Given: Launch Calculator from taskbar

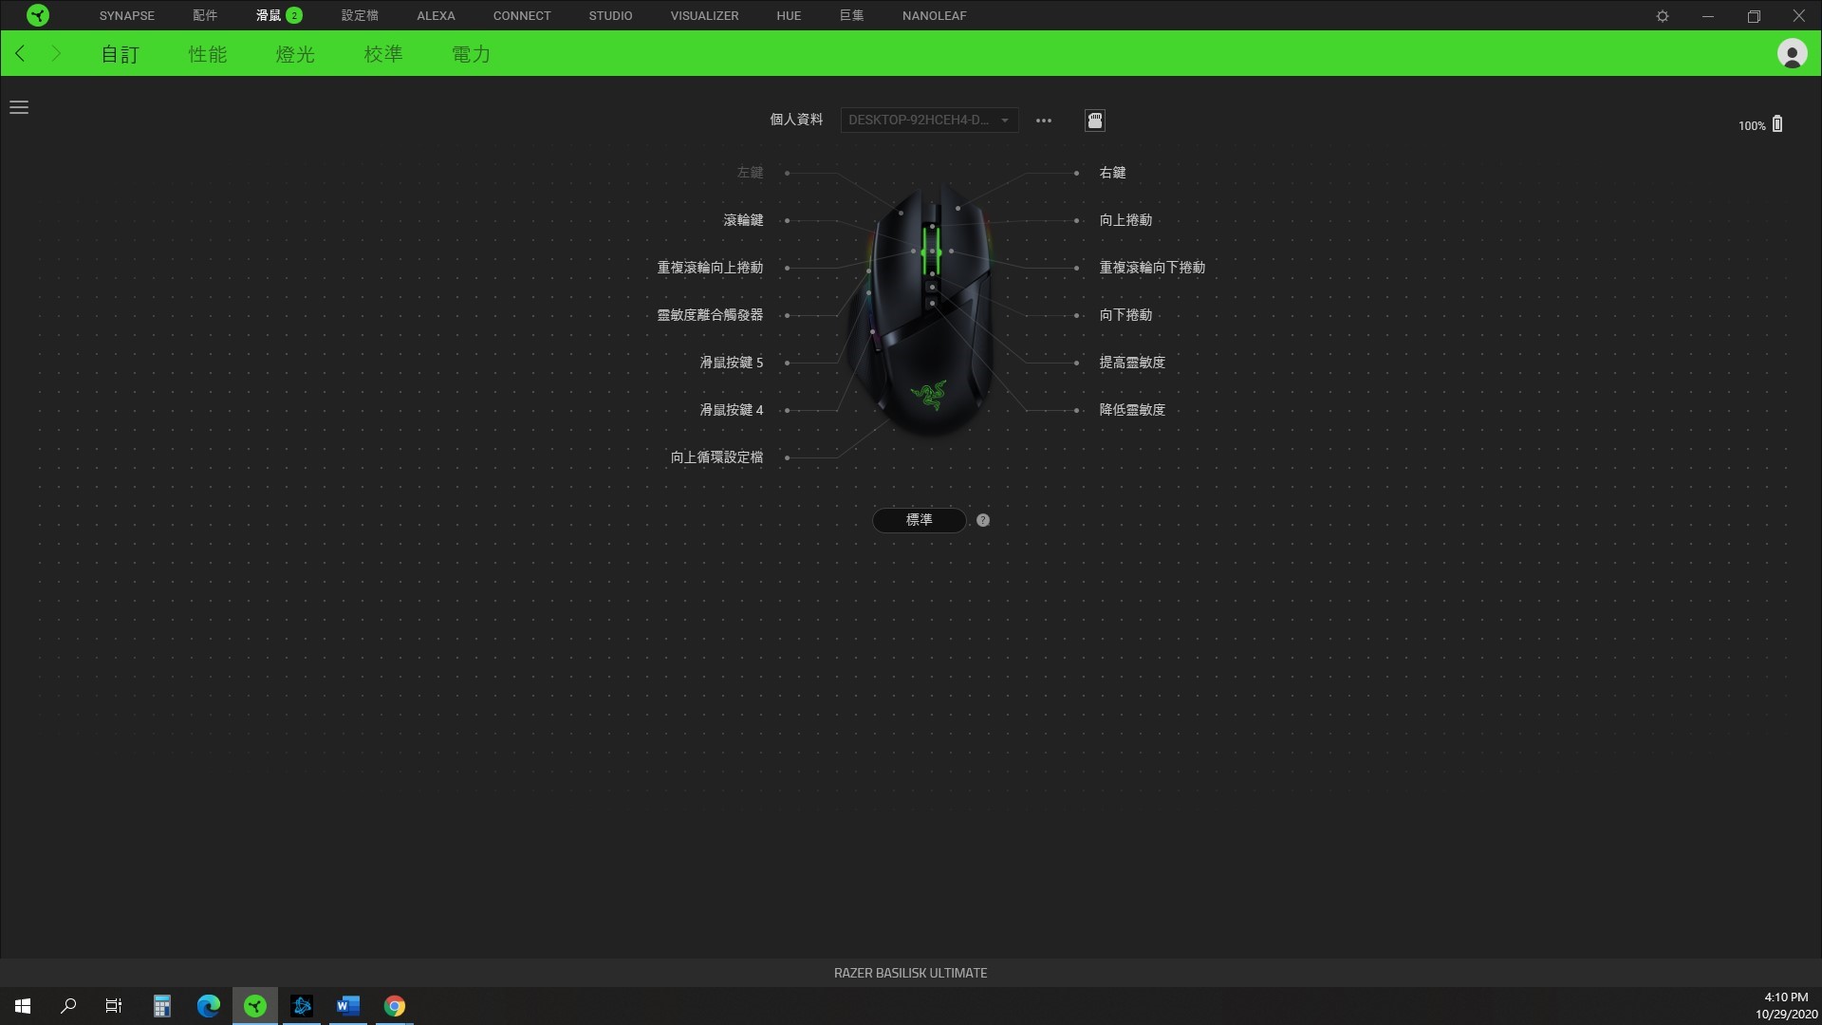Looking at the screenshot, I should (x=162, y=1006).
